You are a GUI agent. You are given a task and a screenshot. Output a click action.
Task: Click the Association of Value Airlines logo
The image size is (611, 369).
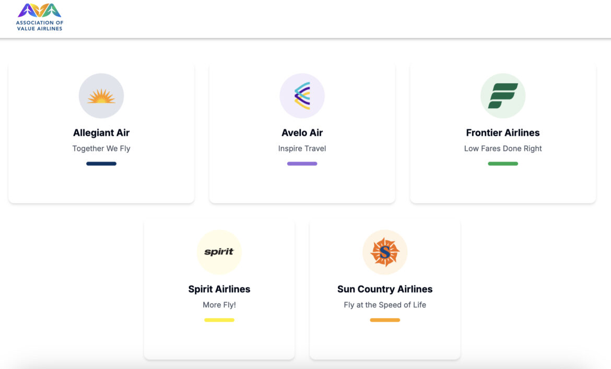pyautogui.click(x=40, y=17)
